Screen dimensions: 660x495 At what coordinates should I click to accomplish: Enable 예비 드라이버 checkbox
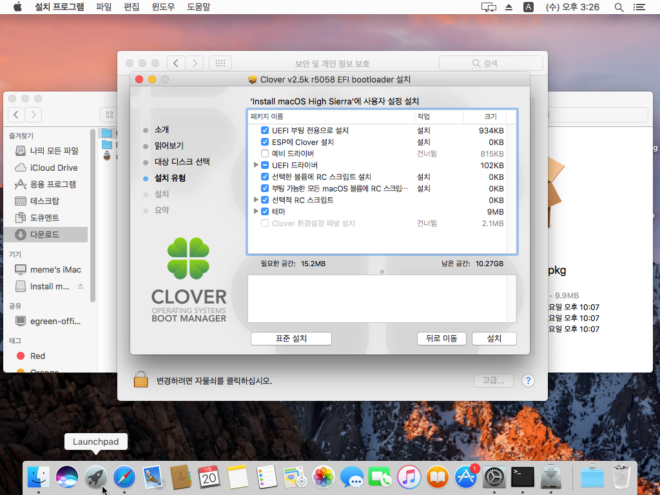click(x=265, y=153)
